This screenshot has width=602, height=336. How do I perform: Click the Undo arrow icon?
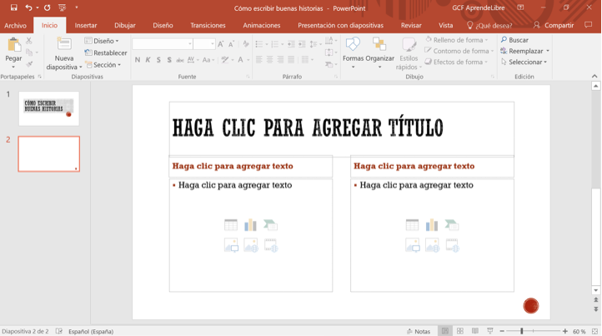click(x=28, y=8)
